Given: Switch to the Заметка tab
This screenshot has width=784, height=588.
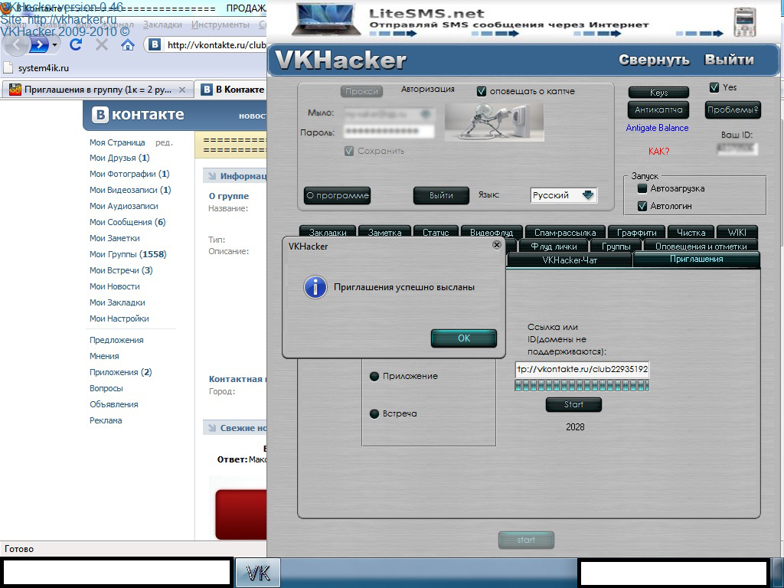Looking at the screenshot, I should coord(384,232).
